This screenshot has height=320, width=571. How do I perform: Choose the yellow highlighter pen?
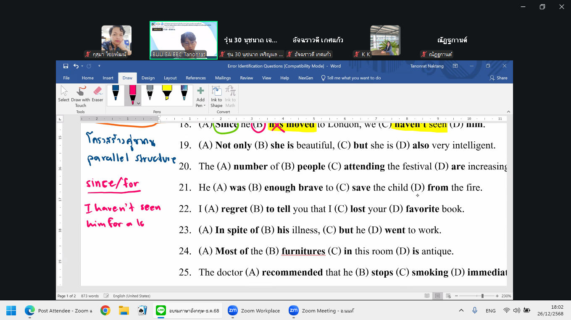click(x=167, y=93)
